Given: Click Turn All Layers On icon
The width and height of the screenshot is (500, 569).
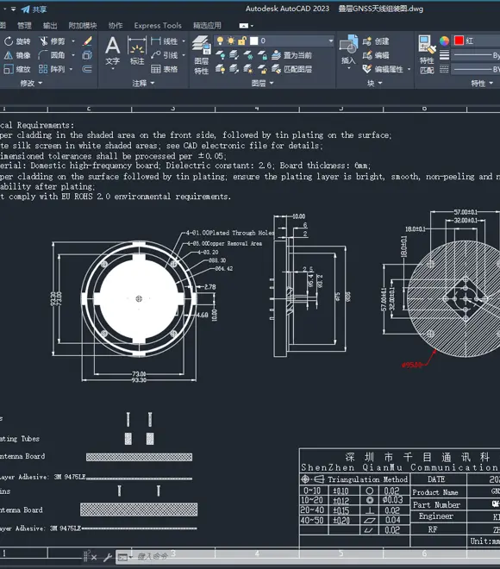Looking at the screenshot, I should [x=220, y=69].
